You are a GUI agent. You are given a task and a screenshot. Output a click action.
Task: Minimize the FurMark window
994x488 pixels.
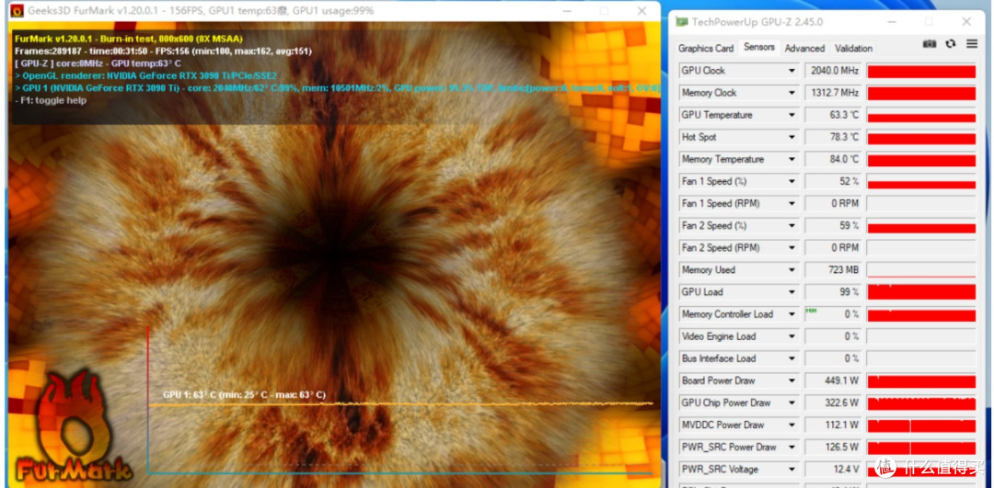point(567,11)
